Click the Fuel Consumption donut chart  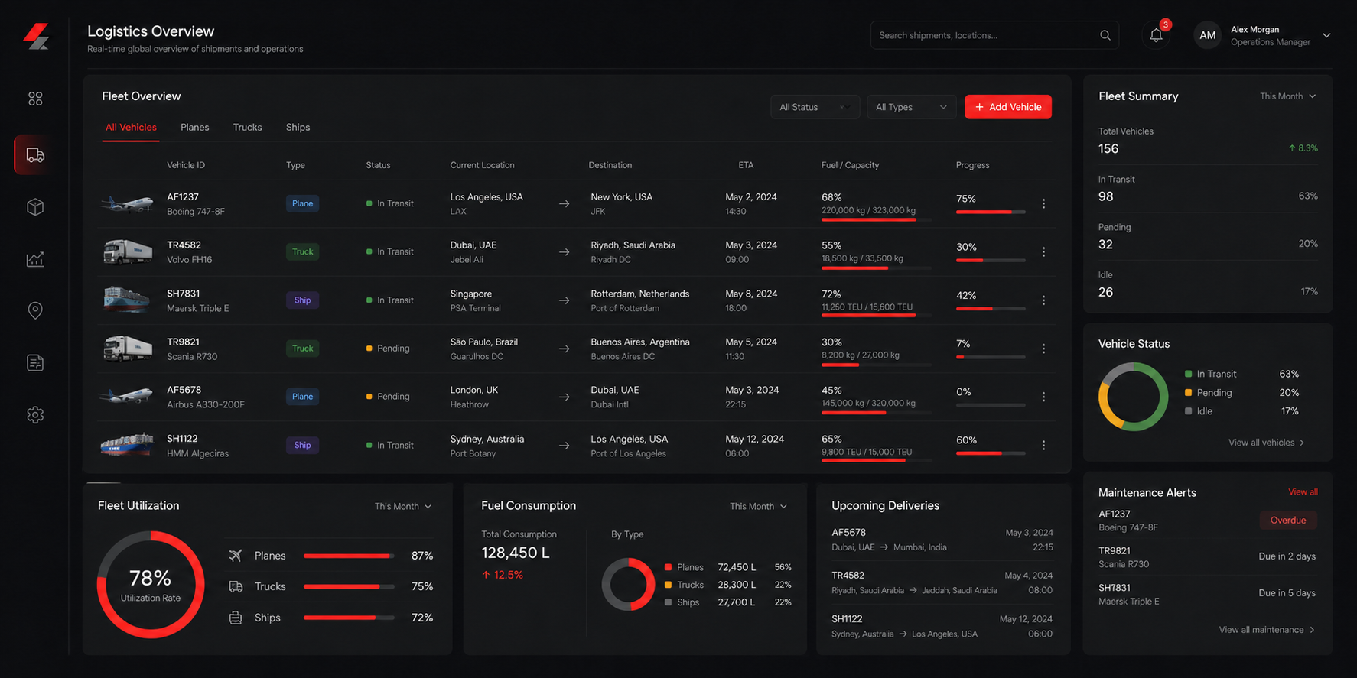[628, 584]
